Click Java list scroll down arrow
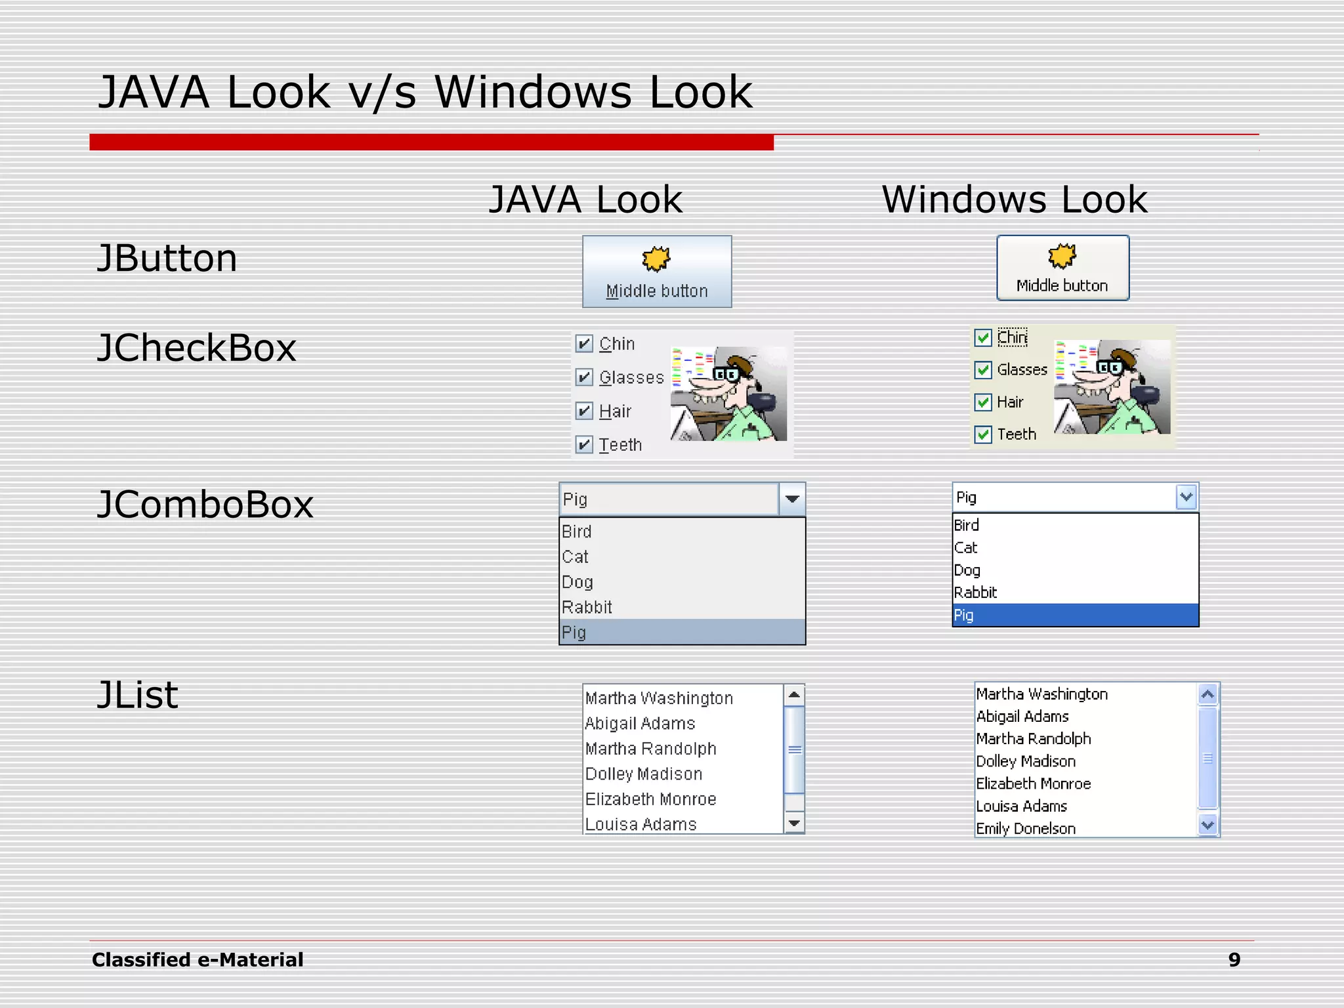The image size is (1344, 1008). (x=794, y=823)
